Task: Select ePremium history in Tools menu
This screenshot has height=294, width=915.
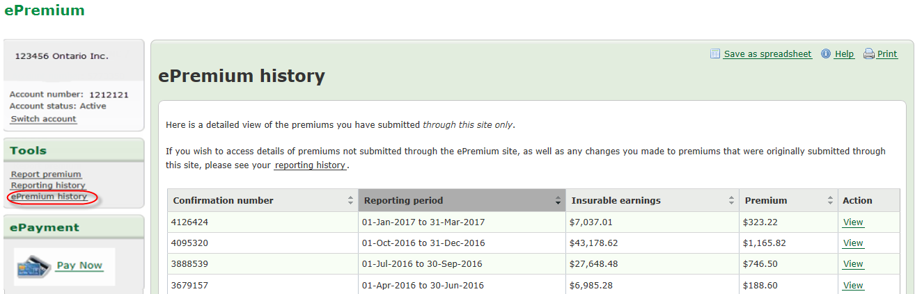Action: (49, 197)
